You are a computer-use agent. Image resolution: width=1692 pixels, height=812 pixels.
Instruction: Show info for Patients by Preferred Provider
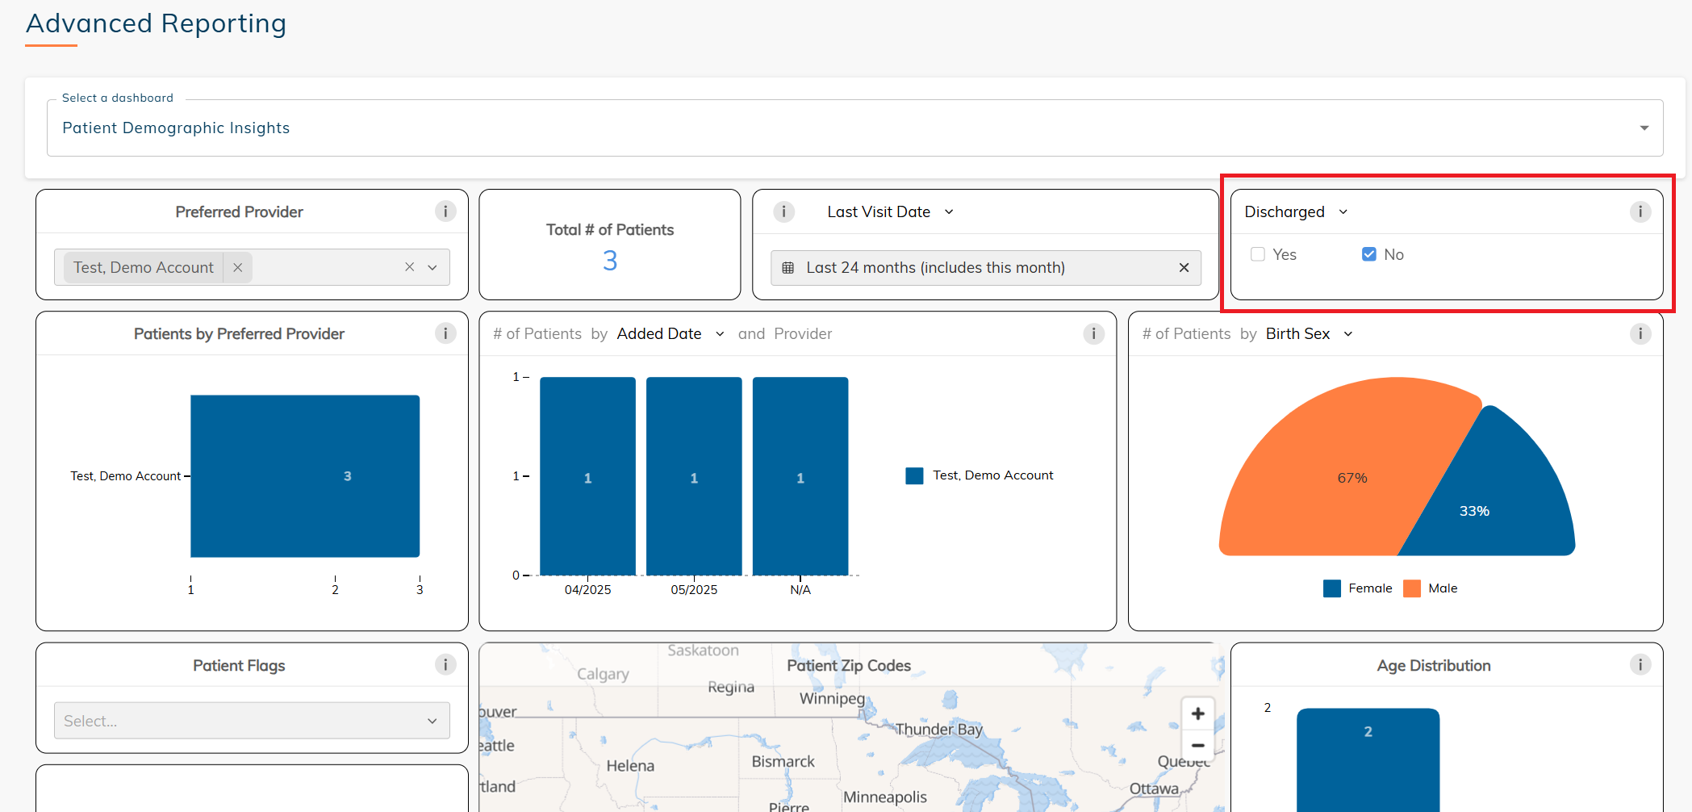445,333
